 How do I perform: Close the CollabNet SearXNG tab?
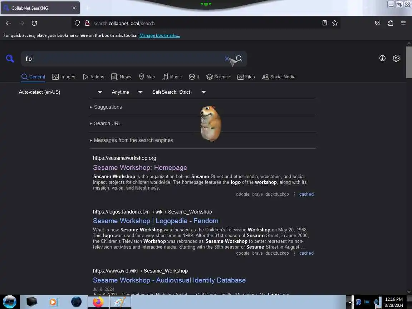pyautogui.click(x=74, y=8)
